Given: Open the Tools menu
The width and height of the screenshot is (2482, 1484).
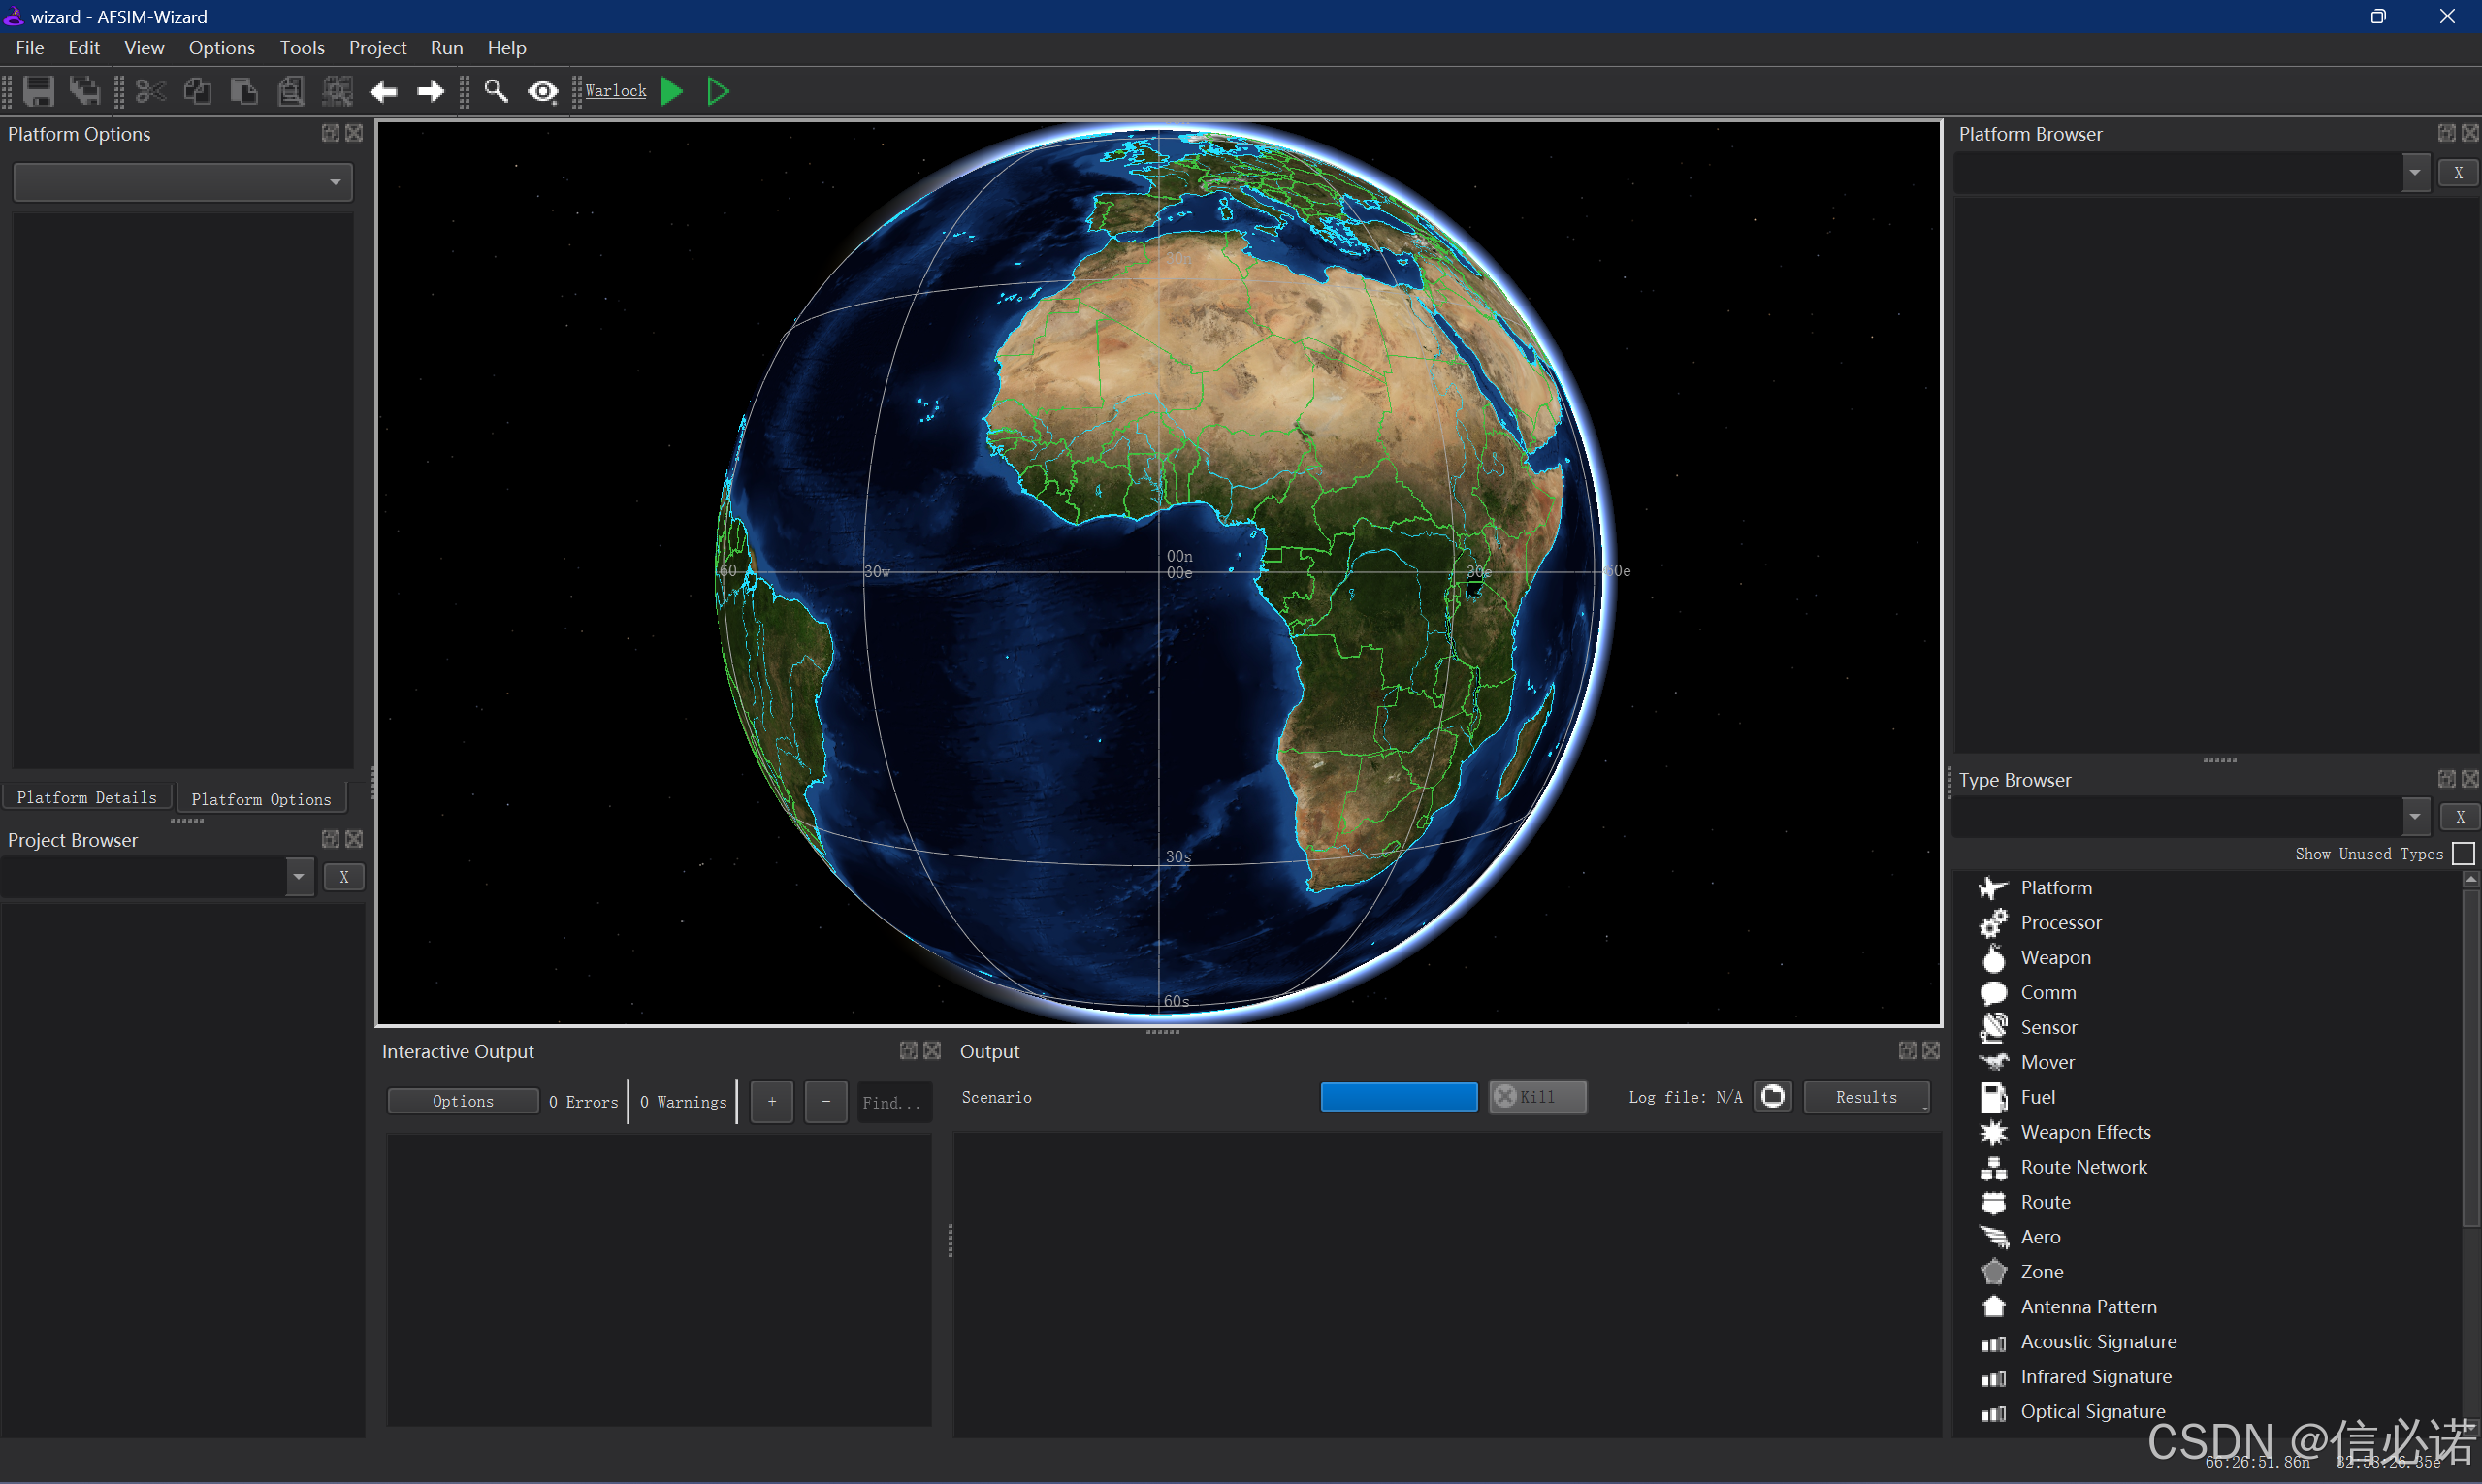Looking at the screenshot, I should [302, 48].
